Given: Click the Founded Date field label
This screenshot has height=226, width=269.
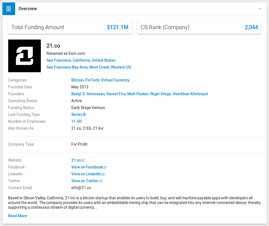Looking at the screenshot, I should click(x=20, y=87).
